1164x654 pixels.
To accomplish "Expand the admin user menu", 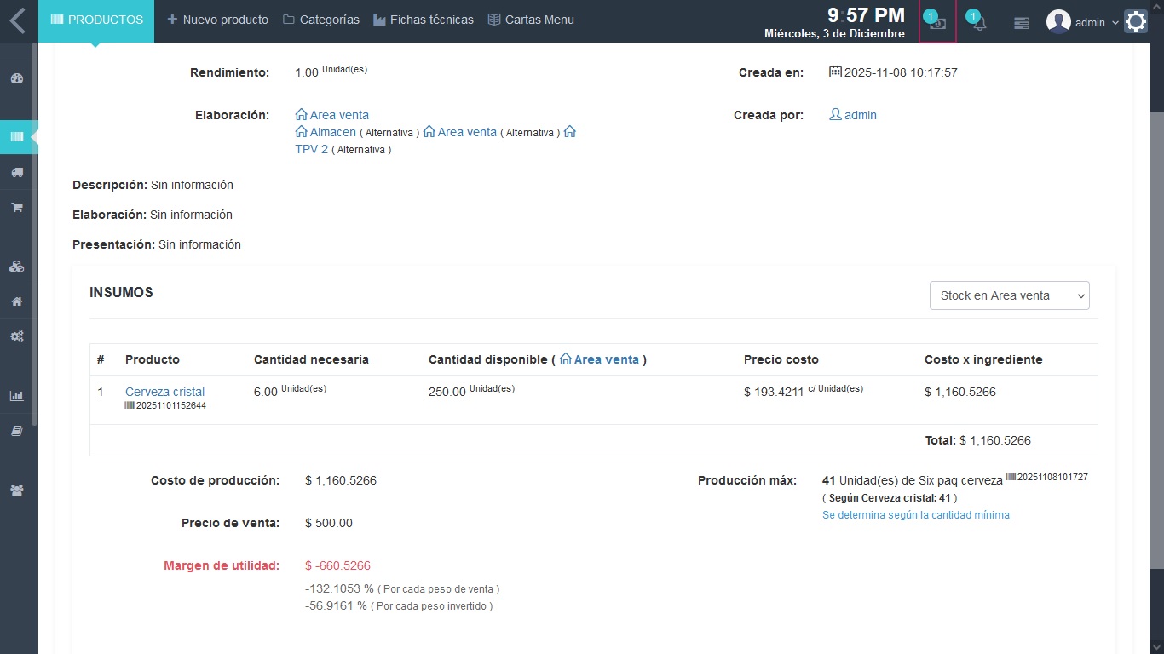I will 1083,22.
